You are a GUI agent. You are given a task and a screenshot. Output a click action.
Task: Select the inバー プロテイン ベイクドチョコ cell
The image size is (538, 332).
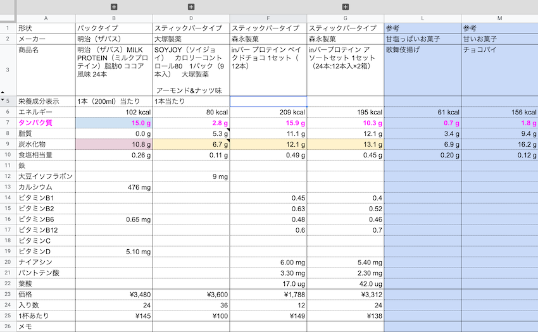coord(268,70)
